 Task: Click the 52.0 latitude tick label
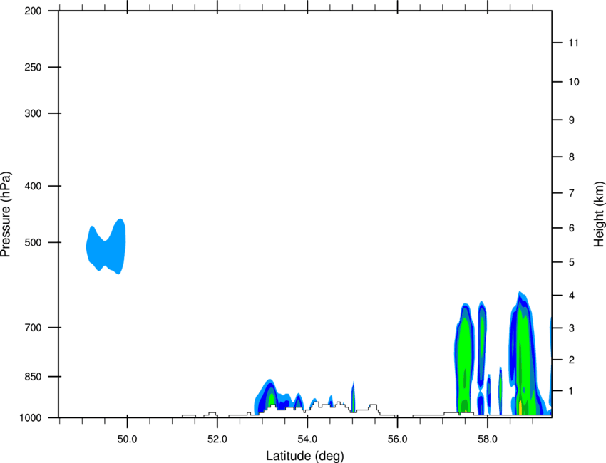click(x=217, y=439)
